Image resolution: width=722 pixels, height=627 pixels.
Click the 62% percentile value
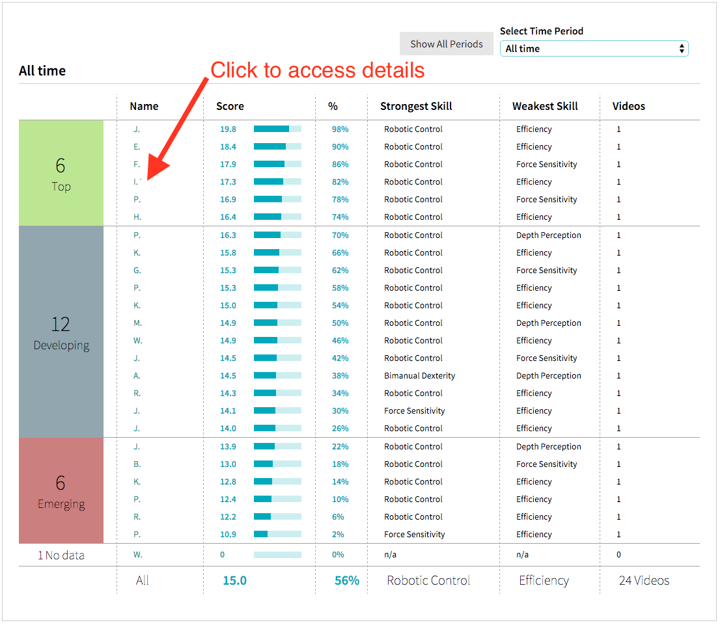340,271
